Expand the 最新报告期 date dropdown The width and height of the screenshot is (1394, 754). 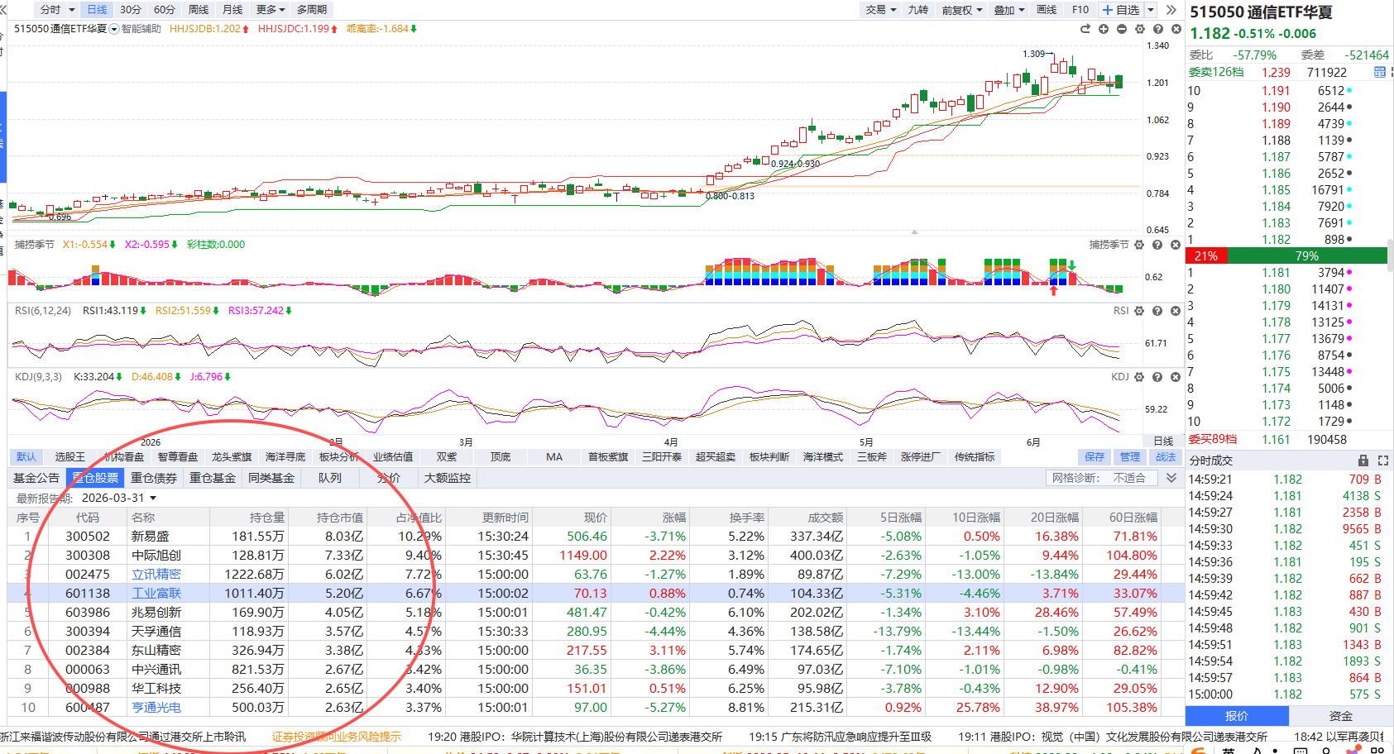(x=153, y=499)
